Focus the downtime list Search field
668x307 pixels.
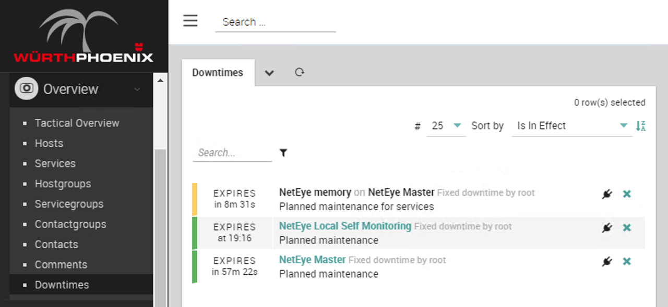[232, 152]
